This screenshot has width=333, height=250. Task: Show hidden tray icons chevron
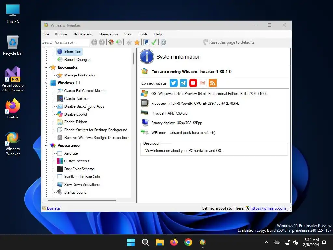point(267,242)
